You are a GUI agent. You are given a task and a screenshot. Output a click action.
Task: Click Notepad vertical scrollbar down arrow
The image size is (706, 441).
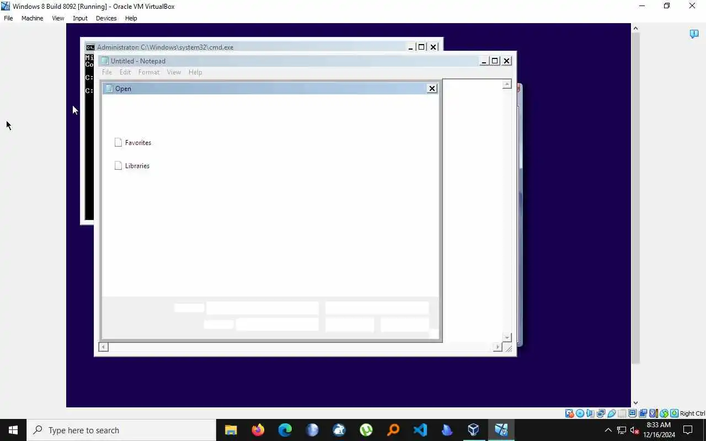[507, 337]
